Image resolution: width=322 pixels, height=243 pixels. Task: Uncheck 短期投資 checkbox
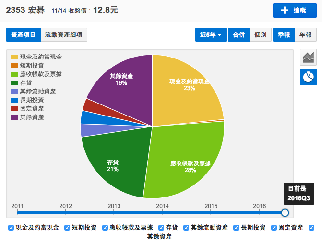pyautogui.click(x=67, y=228)
